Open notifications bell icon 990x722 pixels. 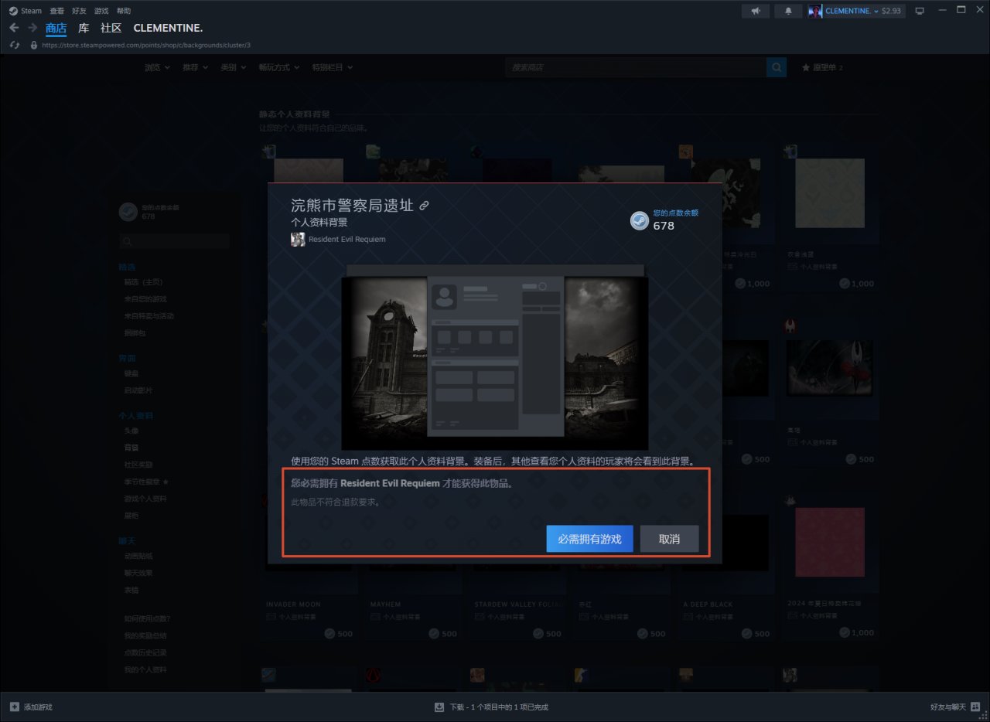point(788,11)
